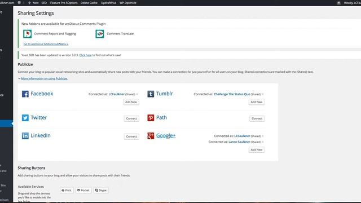
Task: Click the Sharing Settings heading
Action: pyautogui.click(x=36, y=13)
